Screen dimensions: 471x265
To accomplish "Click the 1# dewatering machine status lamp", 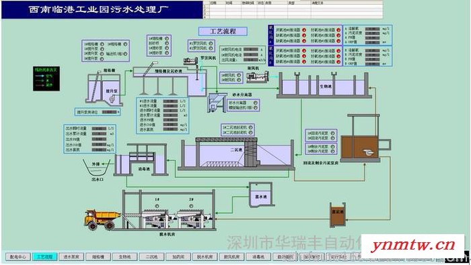I will click(x=157, y=207).
